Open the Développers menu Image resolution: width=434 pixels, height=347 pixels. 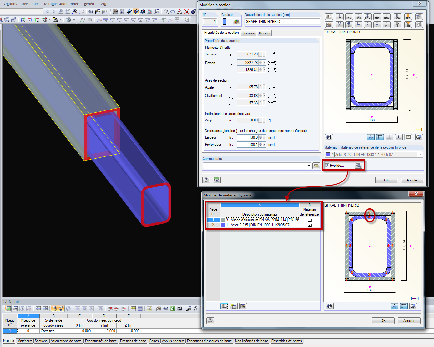coord(30,4)
